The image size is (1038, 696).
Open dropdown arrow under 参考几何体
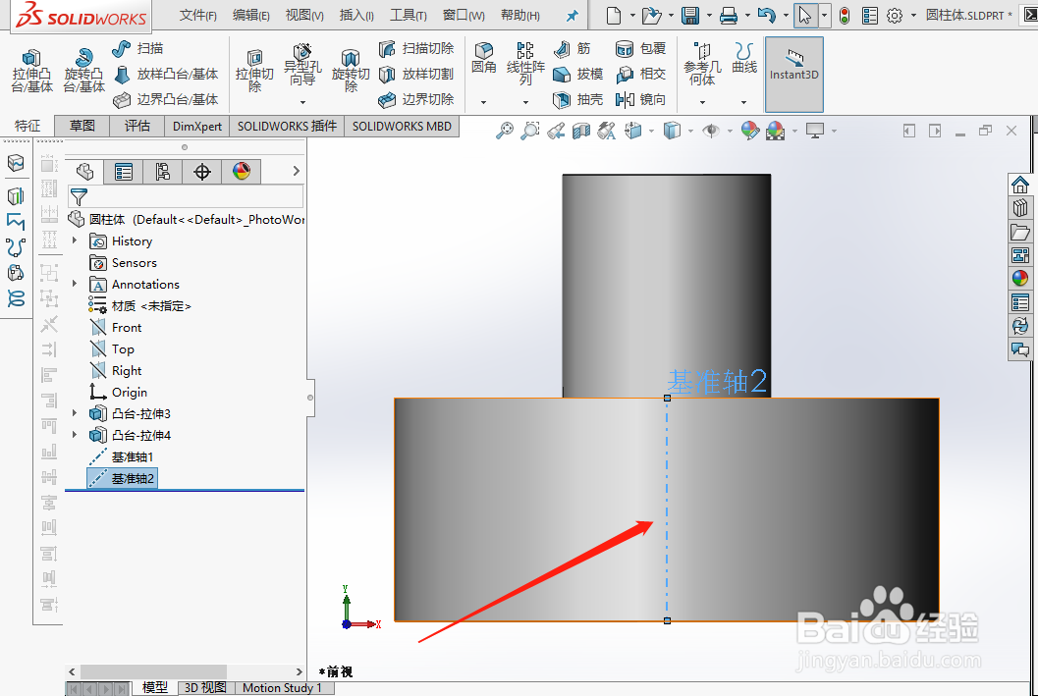[x=702, y=102]
